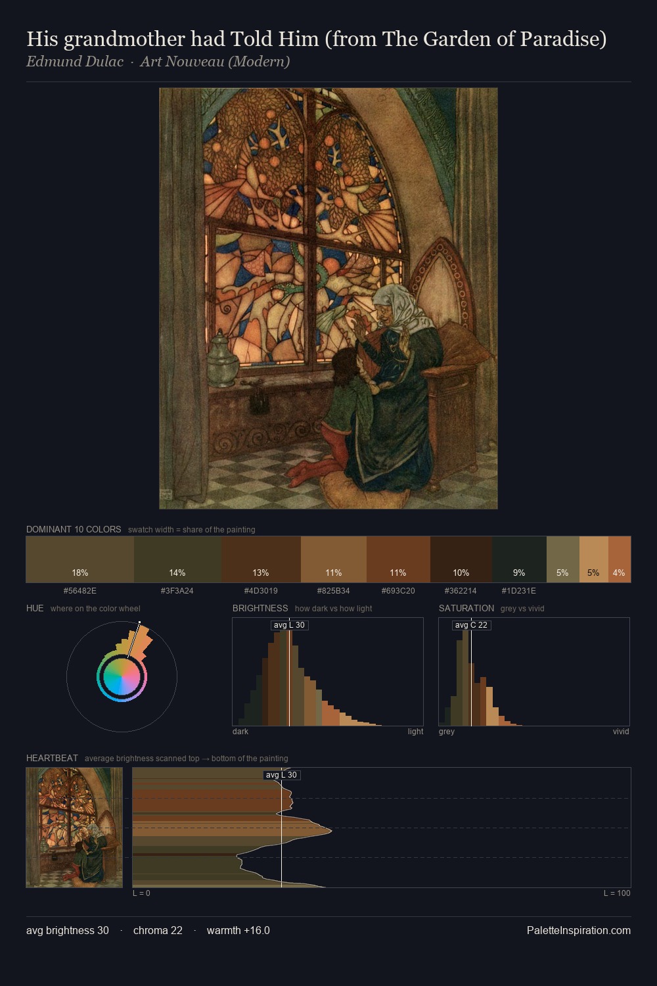The height and width of the screenshot is (986, 657).
Task: Click the HUE section label
Action: 35,608
